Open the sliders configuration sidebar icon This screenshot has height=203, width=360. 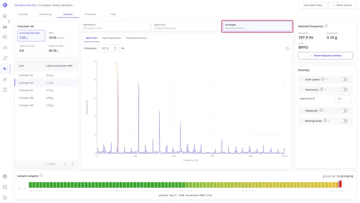pyautogui.click(x=5, y=187)
